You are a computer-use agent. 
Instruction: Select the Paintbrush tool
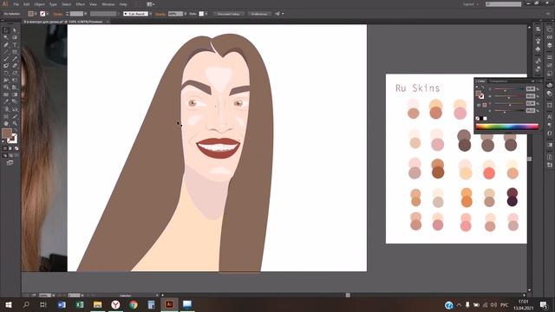click(x=6, y=59)
